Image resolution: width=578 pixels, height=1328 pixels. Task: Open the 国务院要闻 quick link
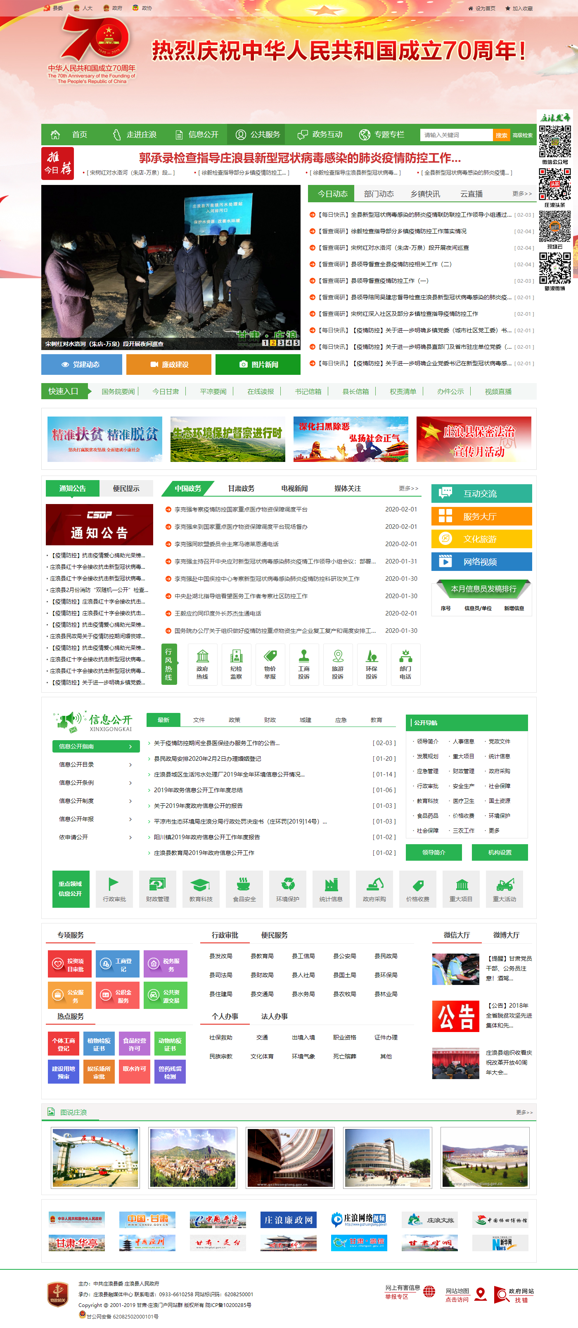point(118,391)
